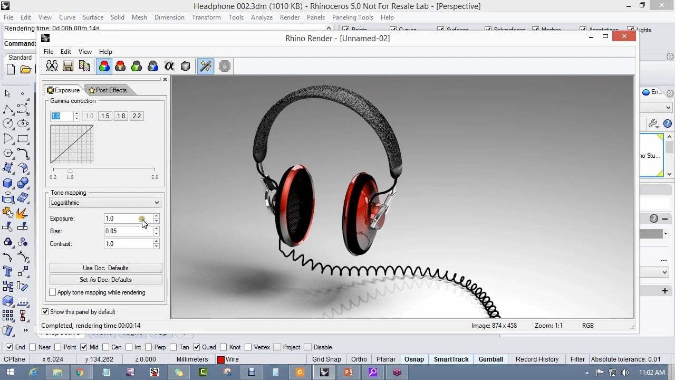Click the gamma correction slider handle
Screen dimensions: 675x380
pos(70,170)
